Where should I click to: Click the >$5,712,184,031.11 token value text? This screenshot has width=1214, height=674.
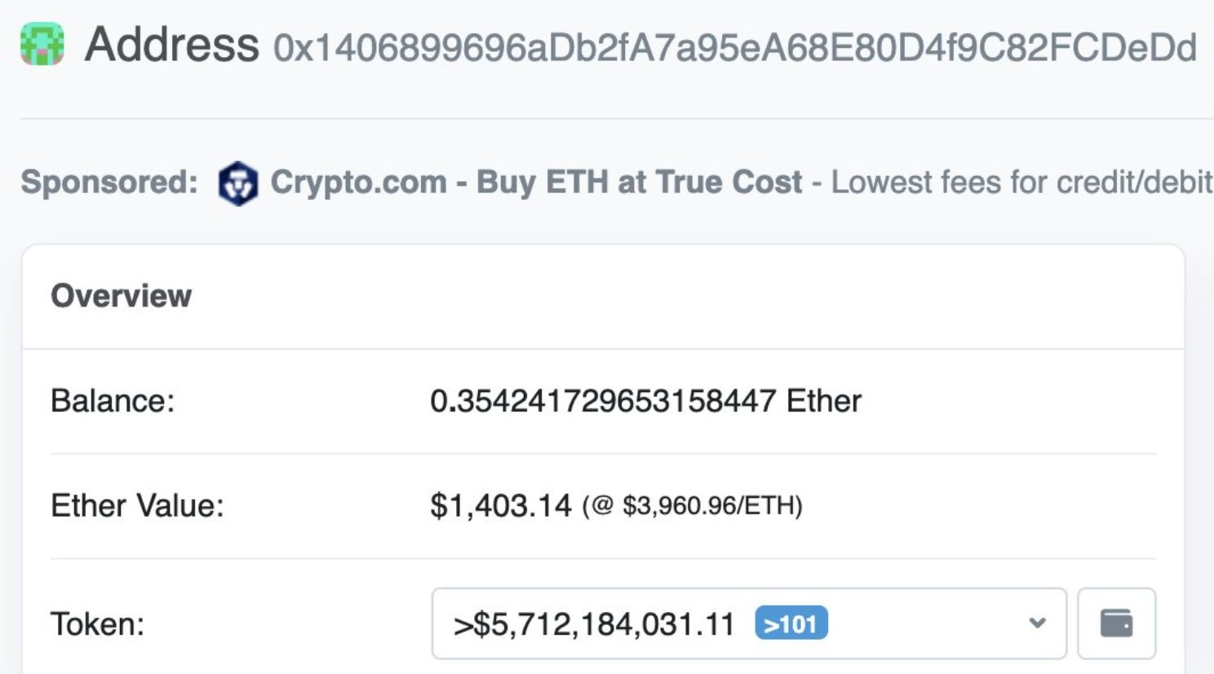594,624
